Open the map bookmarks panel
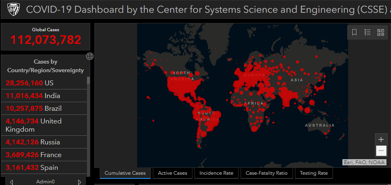The width and height of the screenshot is (391, 185). tap(354, 32)
